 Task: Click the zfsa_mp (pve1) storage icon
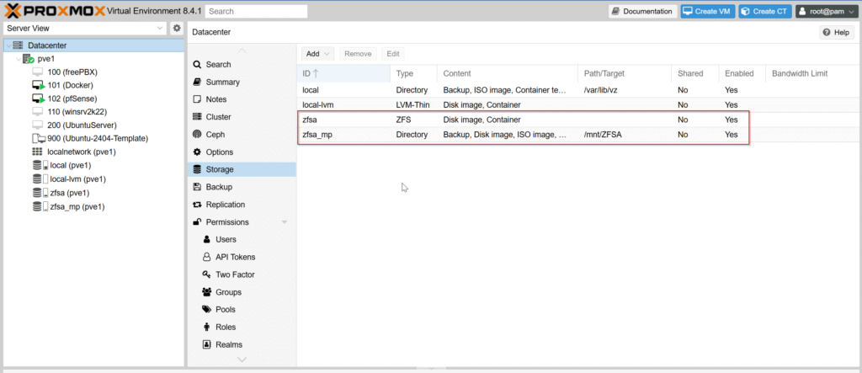point(40,207)
